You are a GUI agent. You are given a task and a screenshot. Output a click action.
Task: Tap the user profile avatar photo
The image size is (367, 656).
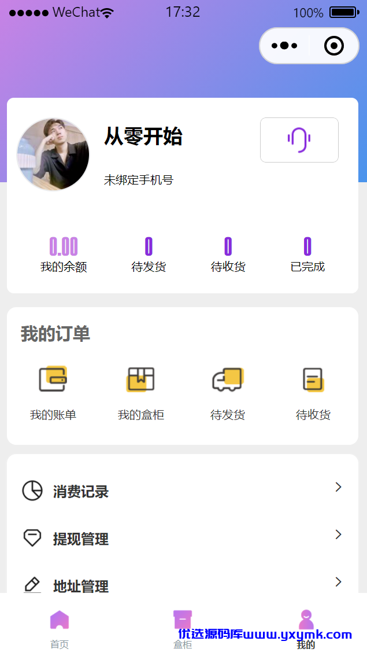[53, 154]
